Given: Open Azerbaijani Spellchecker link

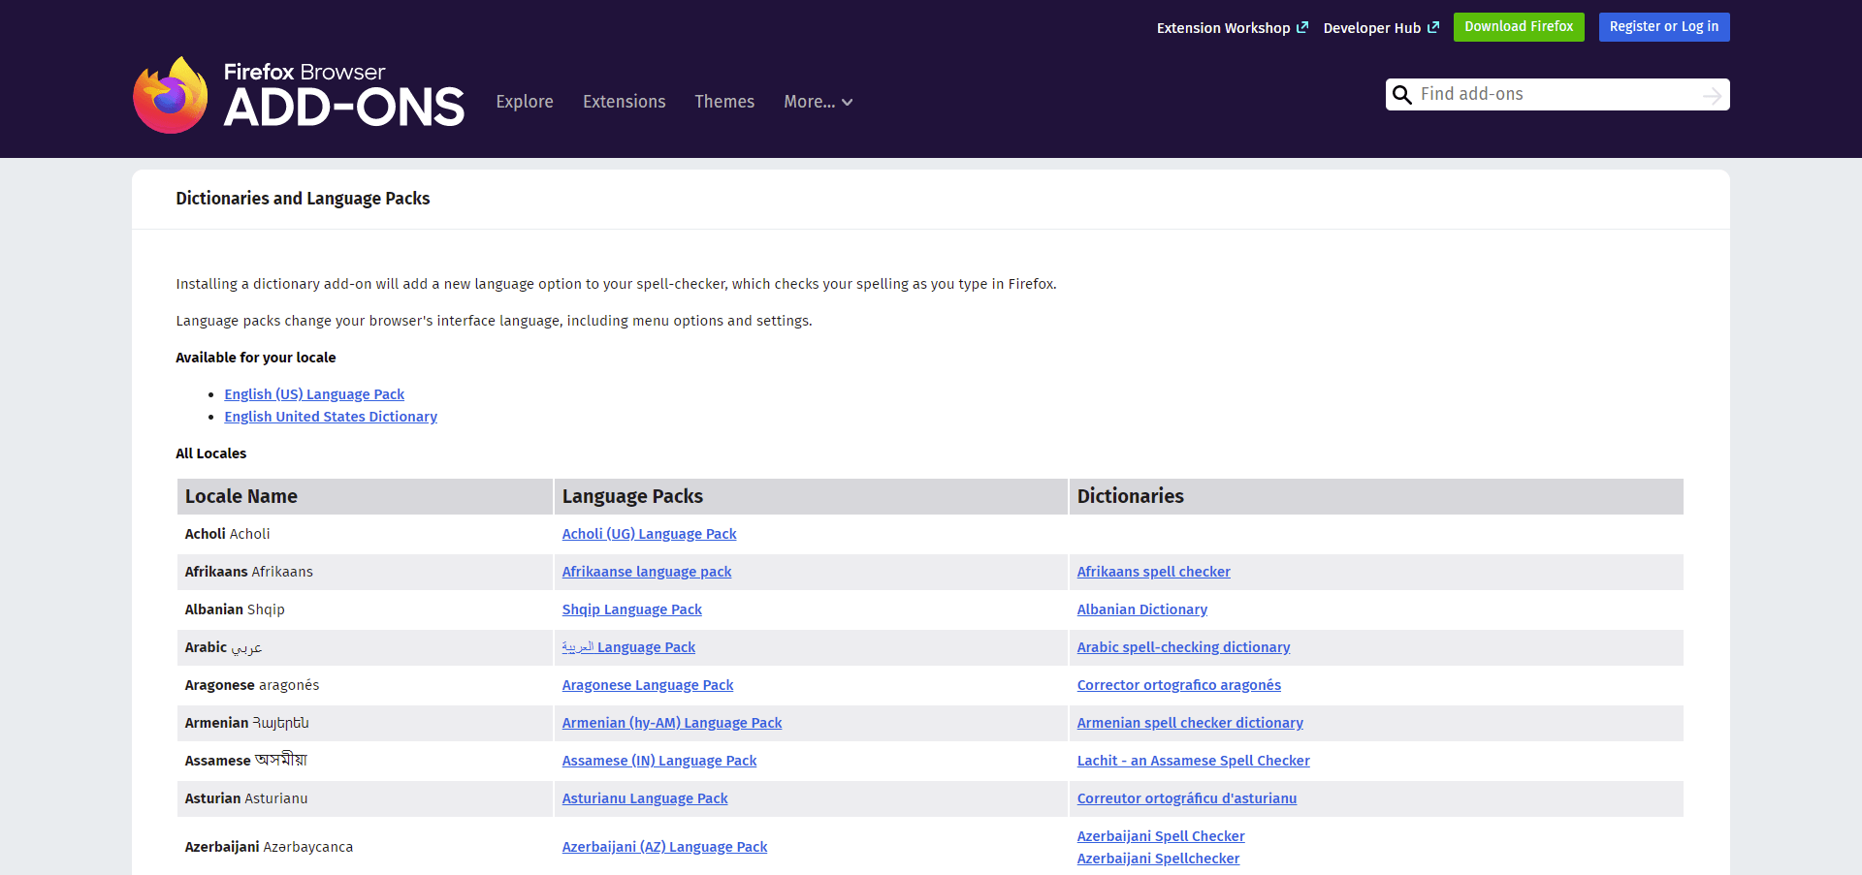Looking at the screenshot, I should pos(1158,859).
